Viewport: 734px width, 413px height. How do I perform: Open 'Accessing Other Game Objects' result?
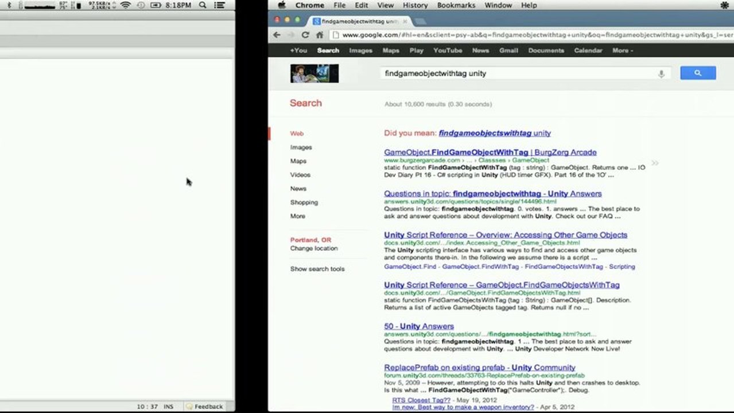tap(506, 235)
